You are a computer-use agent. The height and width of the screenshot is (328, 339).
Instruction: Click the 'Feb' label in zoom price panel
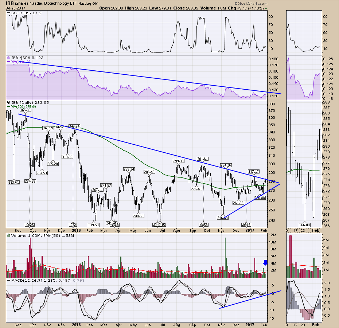point(316,230)
